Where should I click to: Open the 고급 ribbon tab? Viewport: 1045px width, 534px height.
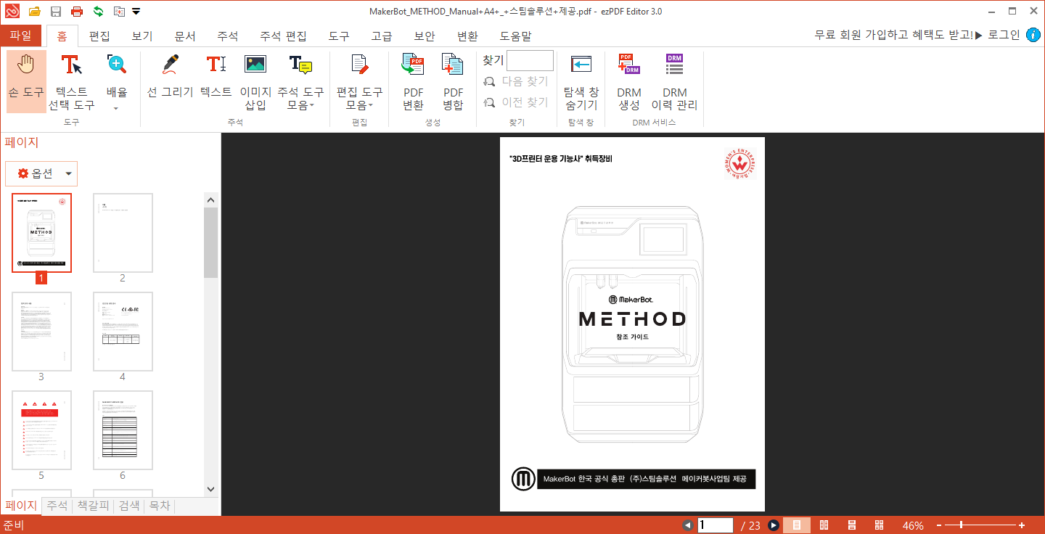pos(382,36)
